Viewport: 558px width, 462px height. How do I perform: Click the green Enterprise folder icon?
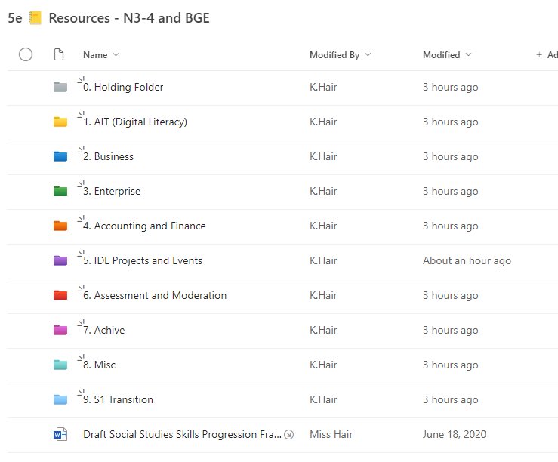60,191
